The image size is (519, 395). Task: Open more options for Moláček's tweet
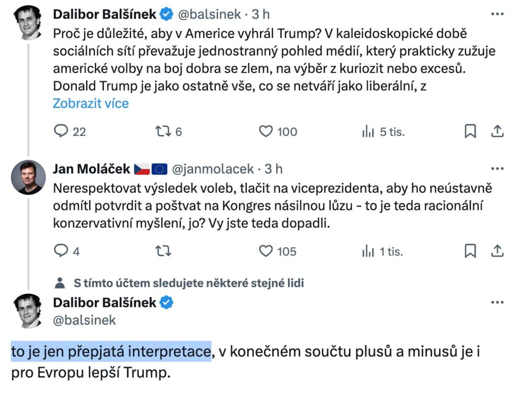497,168
